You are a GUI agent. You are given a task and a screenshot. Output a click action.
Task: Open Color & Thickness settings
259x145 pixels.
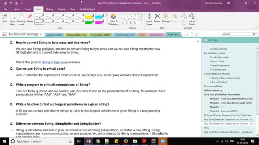[x=113, y=20]
